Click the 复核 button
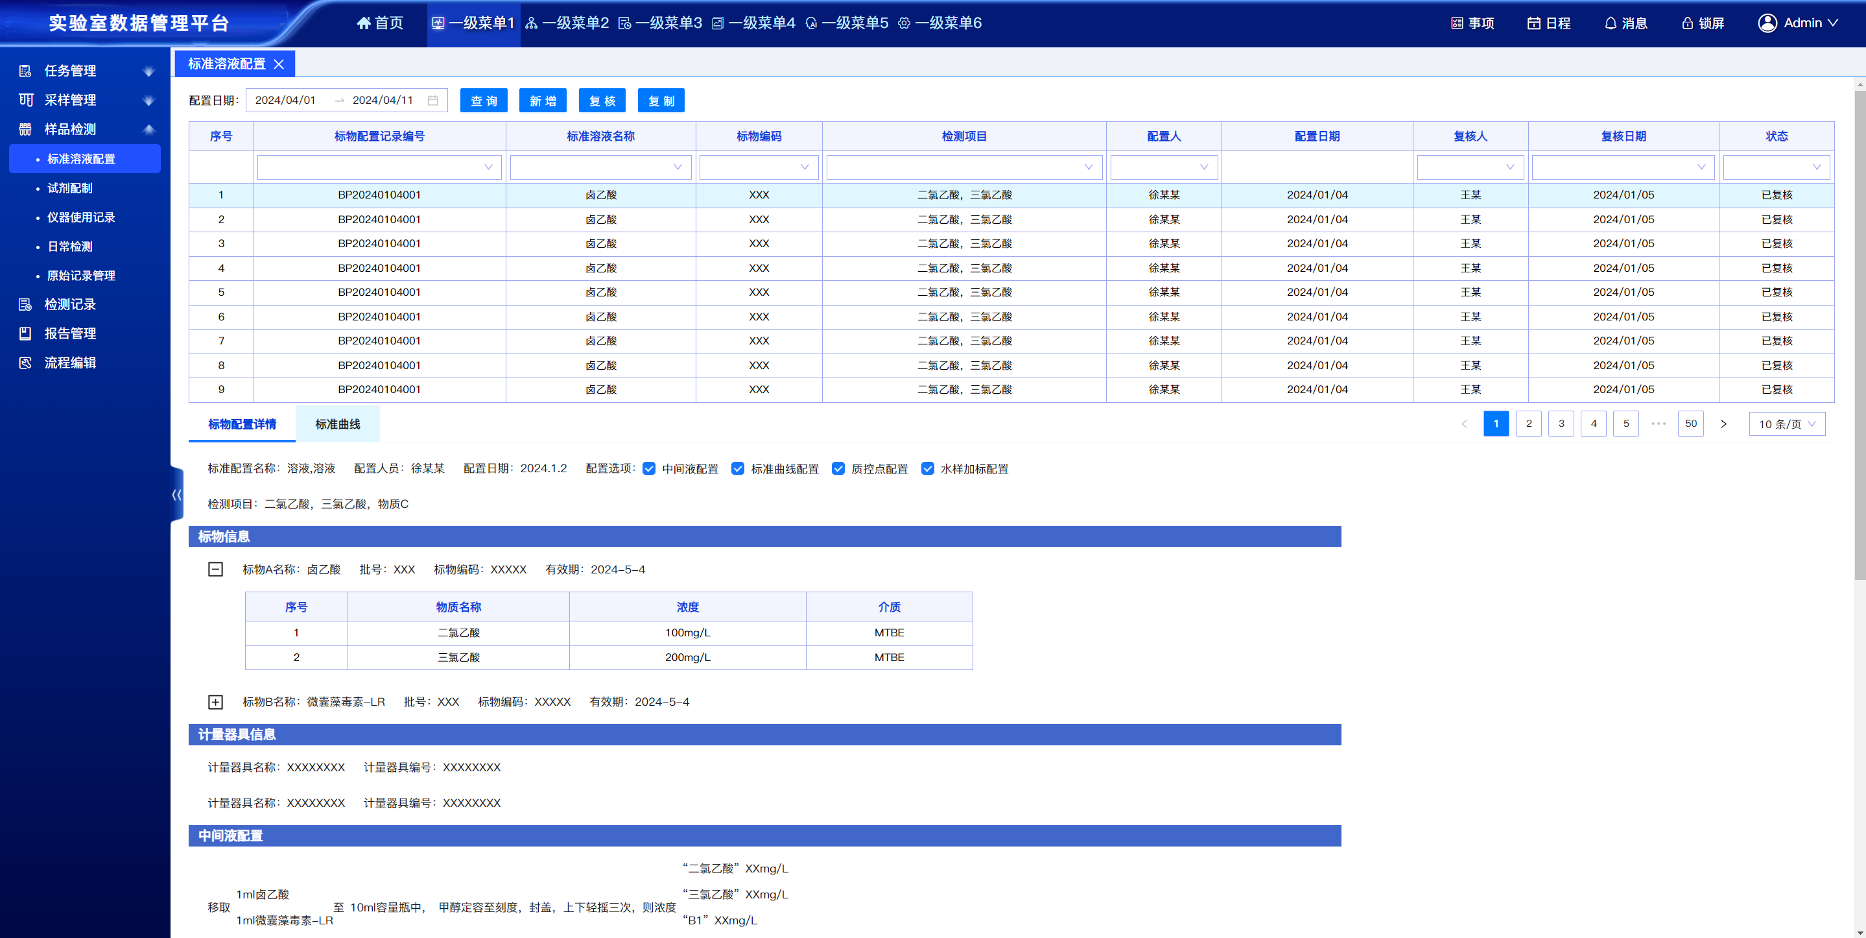Screen dimensions: 1866x938 [x=602, y=101]
